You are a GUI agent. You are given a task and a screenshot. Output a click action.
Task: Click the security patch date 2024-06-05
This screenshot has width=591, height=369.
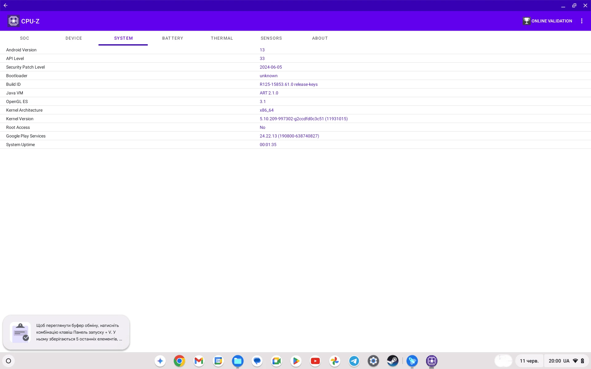[x=271, y=67]
